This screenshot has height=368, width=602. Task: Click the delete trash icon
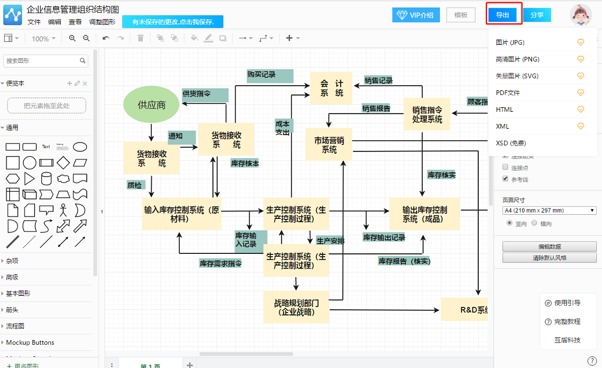pyautogui.click(x=141, y=38)
